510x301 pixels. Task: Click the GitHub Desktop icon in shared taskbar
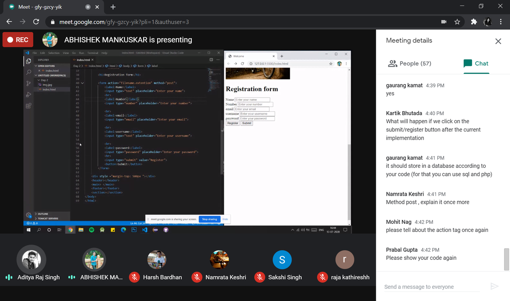coord(166,230)
